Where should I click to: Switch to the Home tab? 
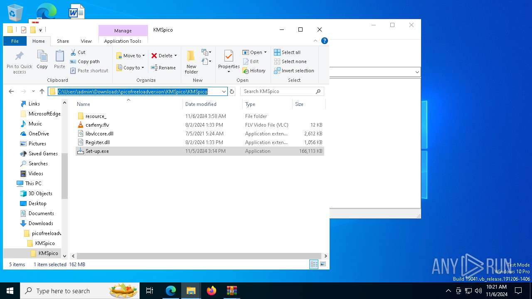[39, 41]
